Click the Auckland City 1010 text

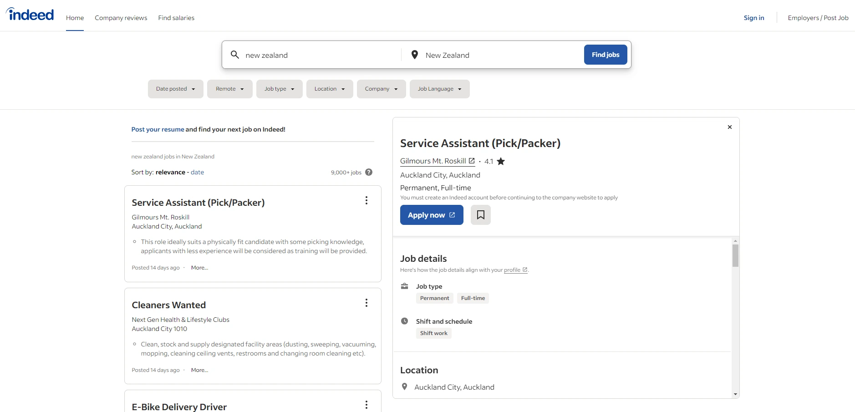[x=159, y=329]
